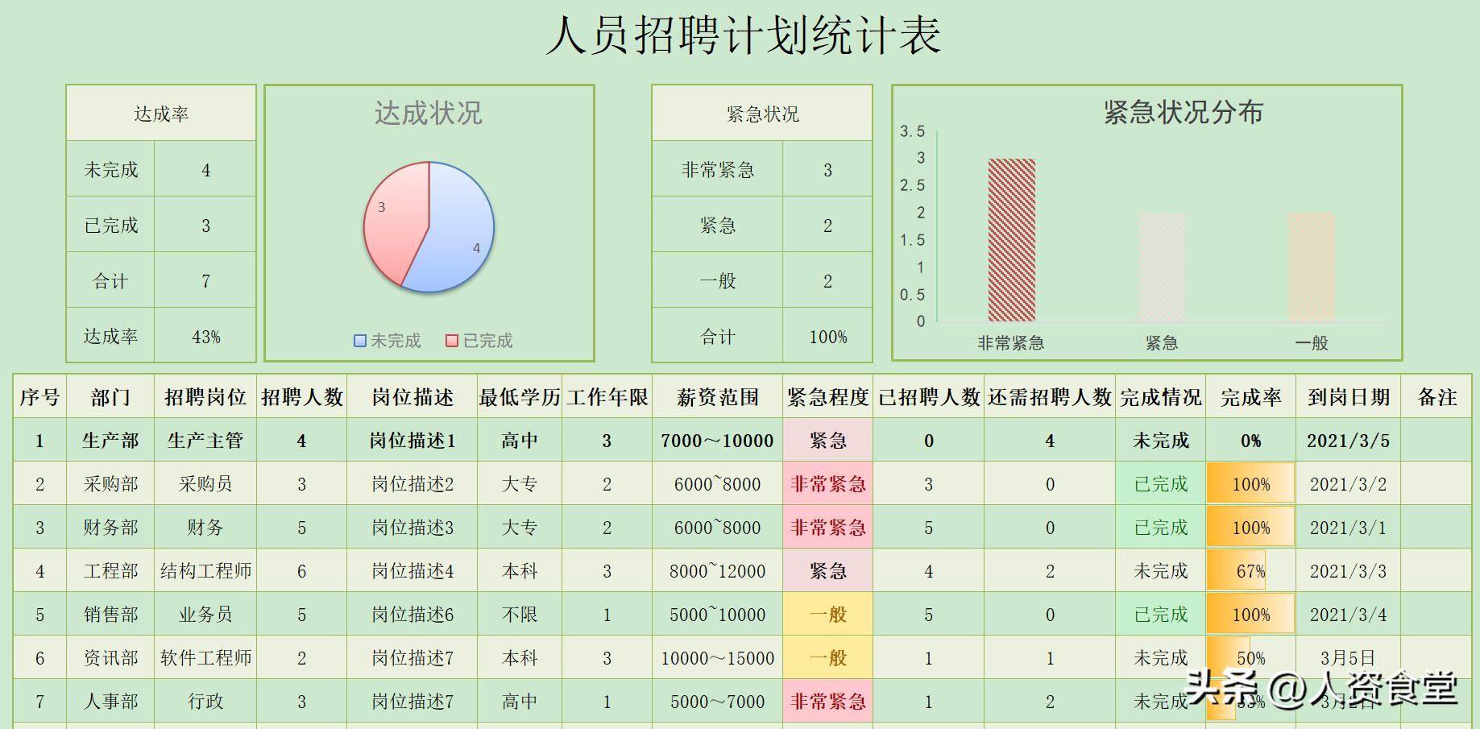Click the 部门 column header
The image size is (1480, 729).
112,397
